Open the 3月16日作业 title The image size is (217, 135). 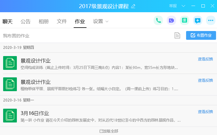click(x=35, y=113)
